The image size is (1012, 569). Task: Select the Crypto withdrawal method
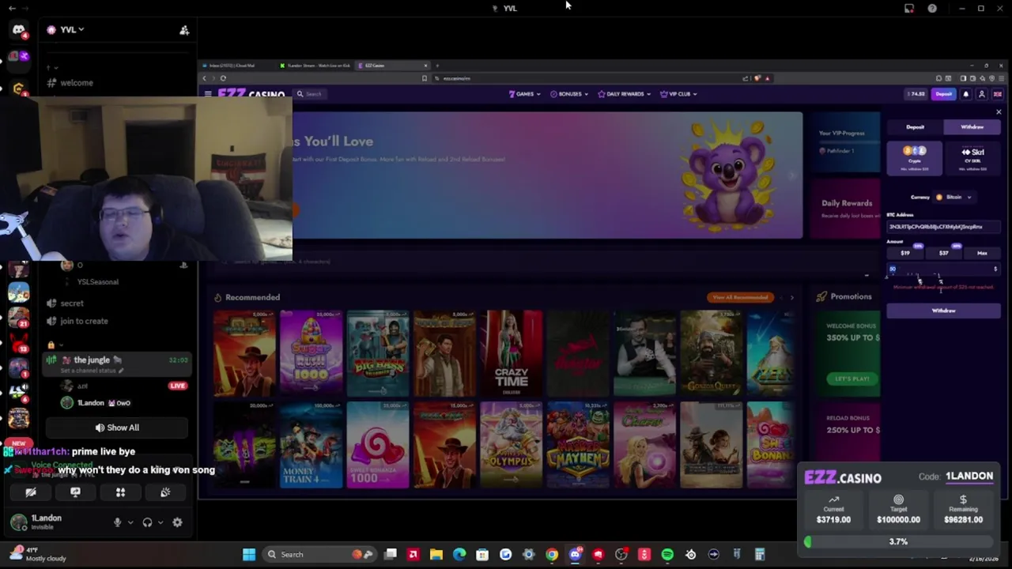coord(915,158)
